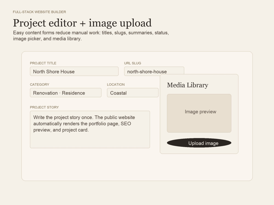
Task: Click the 'PROJECT STORY' label
Action: 44,107
